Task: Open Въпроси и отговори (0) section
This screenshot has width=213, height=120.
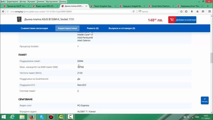Action: [122, 28]
